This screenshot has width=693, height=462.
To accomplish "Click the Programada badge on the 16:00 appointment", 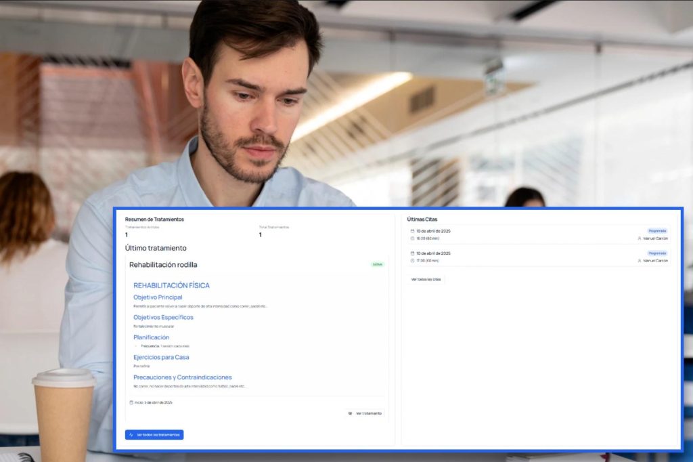I will point(657,231).
